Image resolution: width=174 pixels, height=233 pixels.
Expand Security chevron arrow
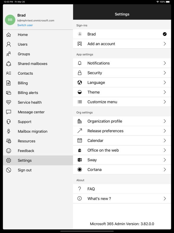[x=165, y=73]
